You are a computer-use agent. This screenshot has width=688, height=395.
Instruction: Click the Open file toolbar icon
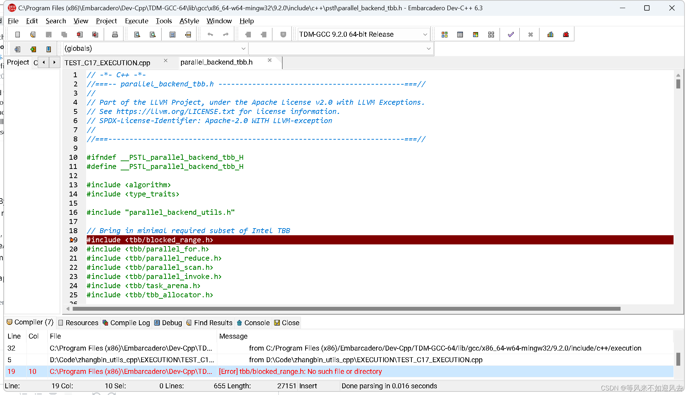[x=33, y=35]
